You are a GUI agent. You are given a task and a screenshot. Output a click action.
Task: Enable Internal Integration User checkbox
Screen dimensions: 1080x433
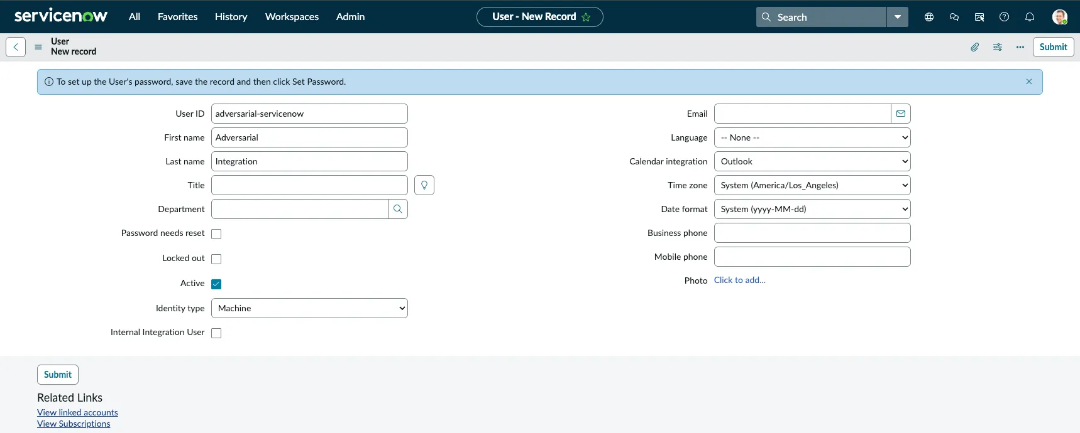[x=216, y=333]
